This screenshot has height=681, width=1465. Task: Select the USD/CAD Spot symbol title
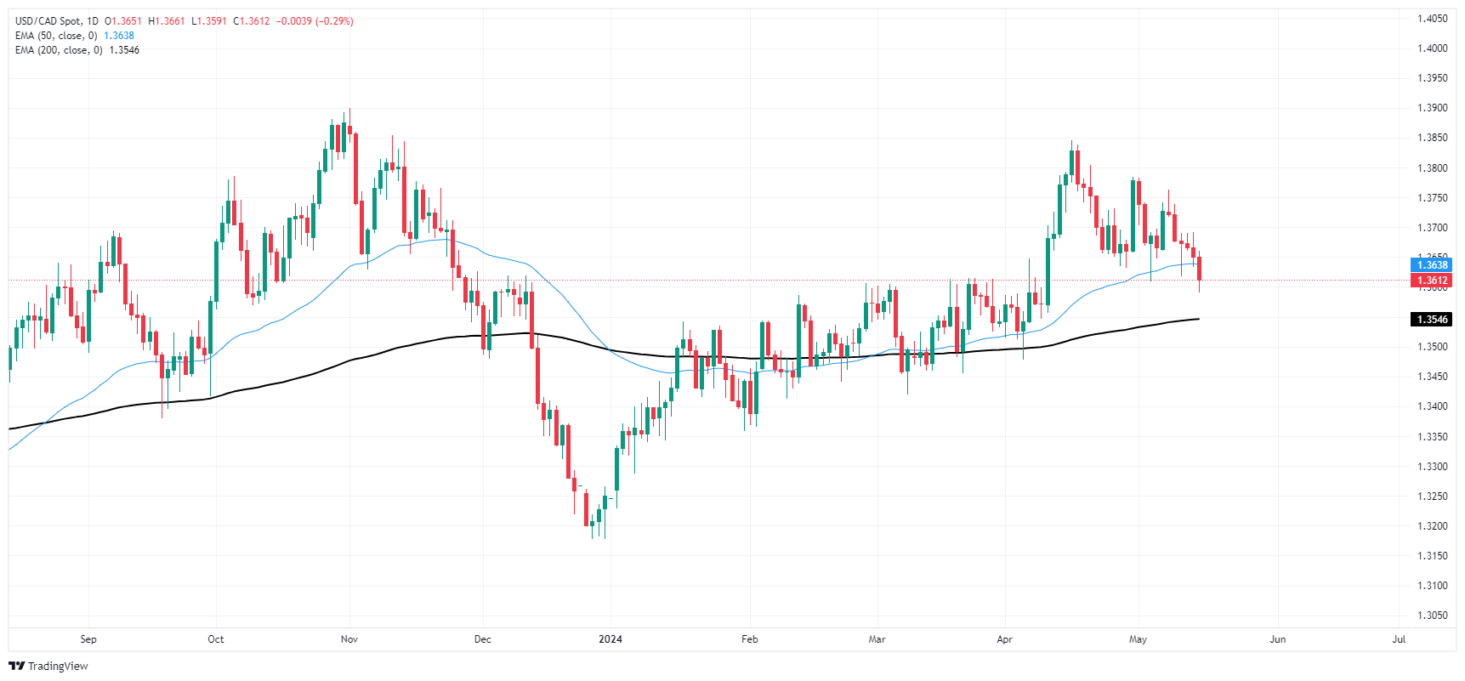[48, 21]
